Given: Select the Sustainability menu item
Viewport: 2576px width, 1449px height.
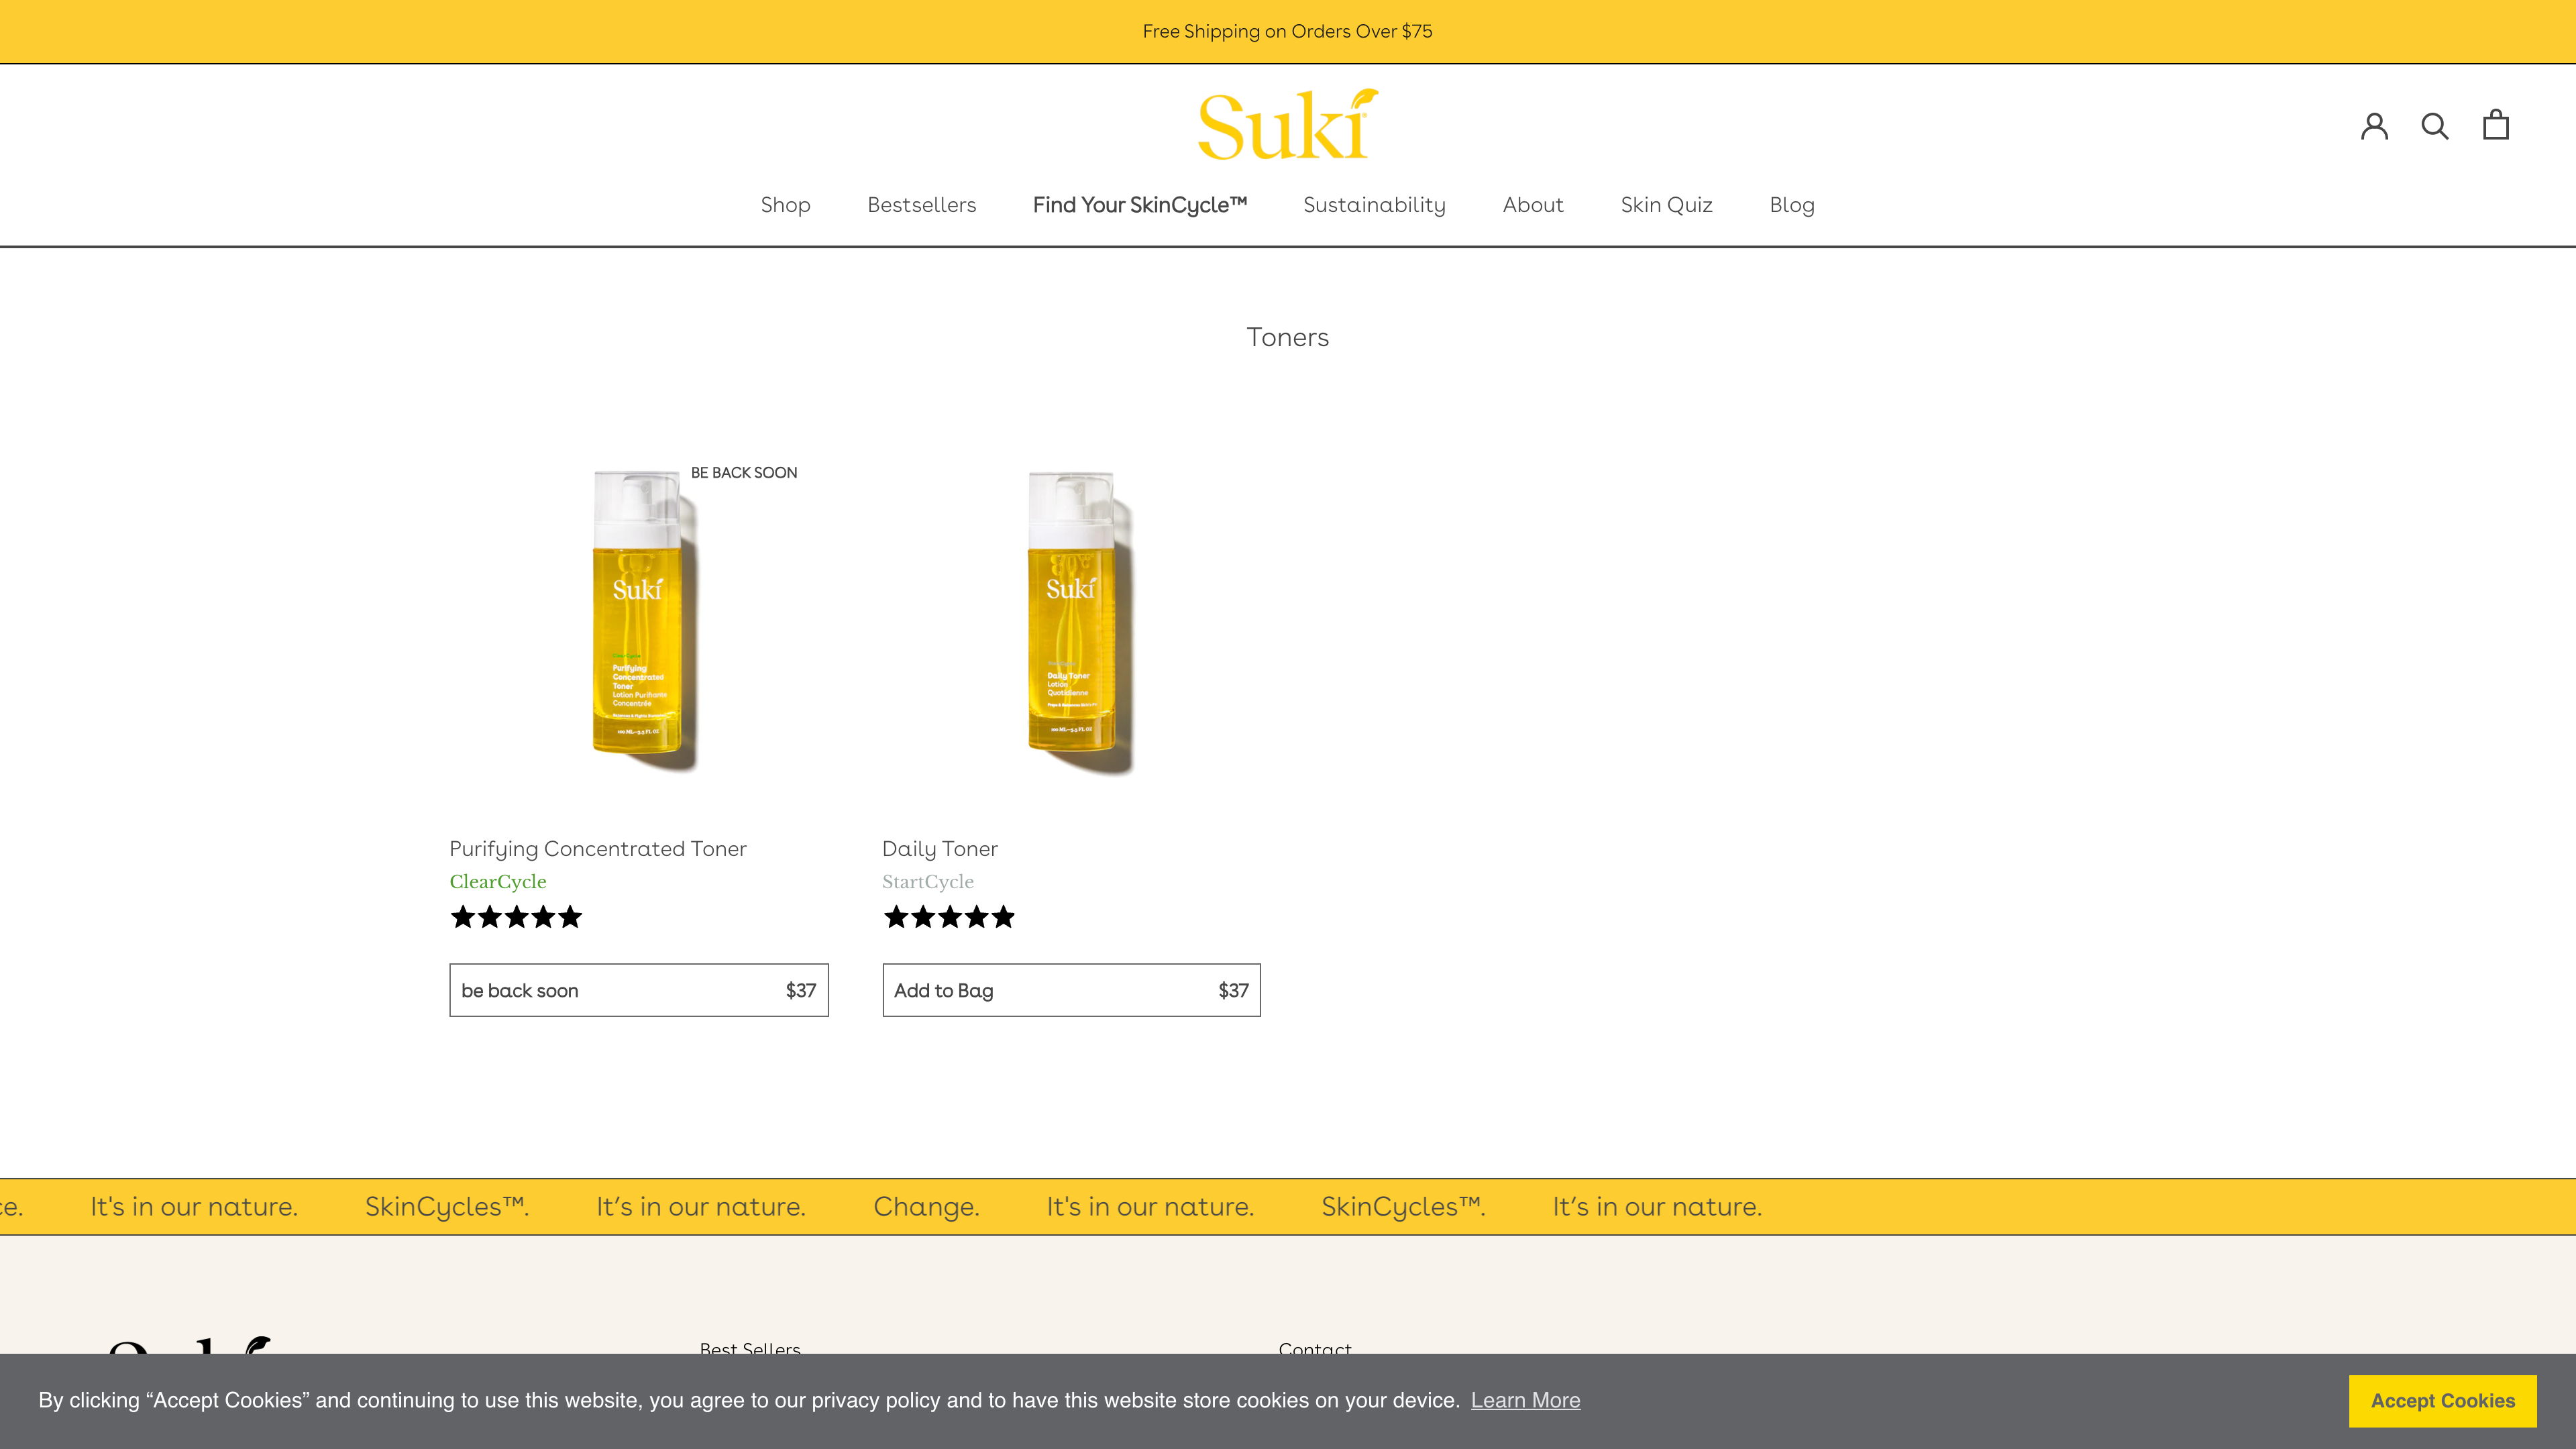Looking at the screenshot, I should click(x=1374, y=205).
